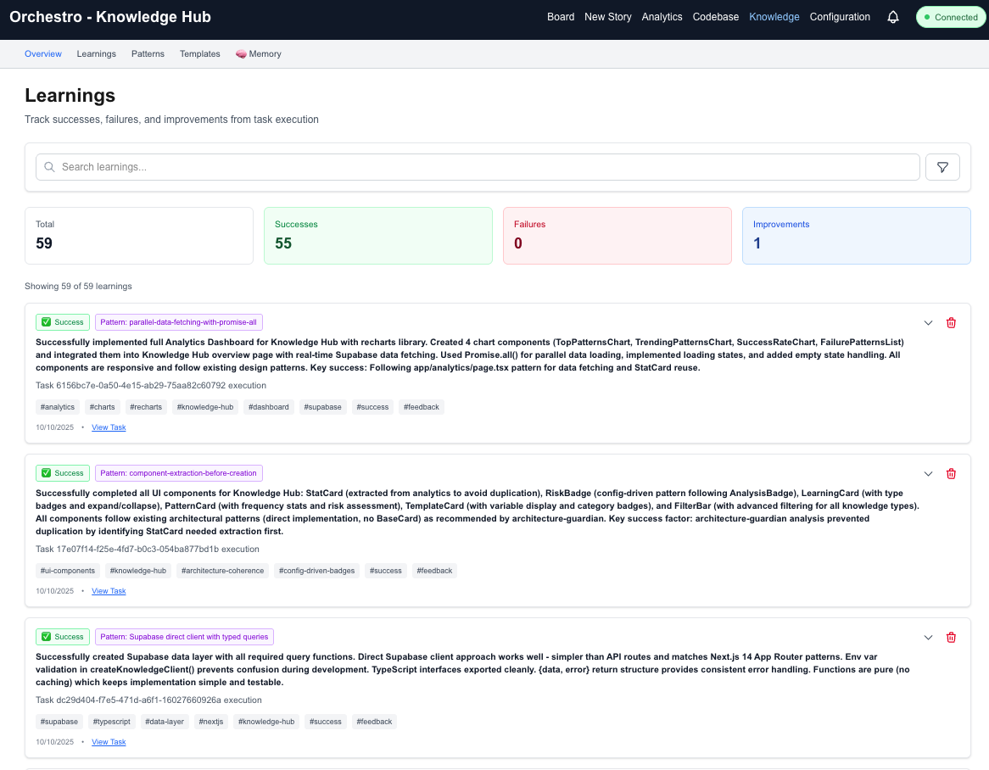Click the brain icon next to Memory
Viewport: 989px width, 770px height.
[x=243, y=53]
